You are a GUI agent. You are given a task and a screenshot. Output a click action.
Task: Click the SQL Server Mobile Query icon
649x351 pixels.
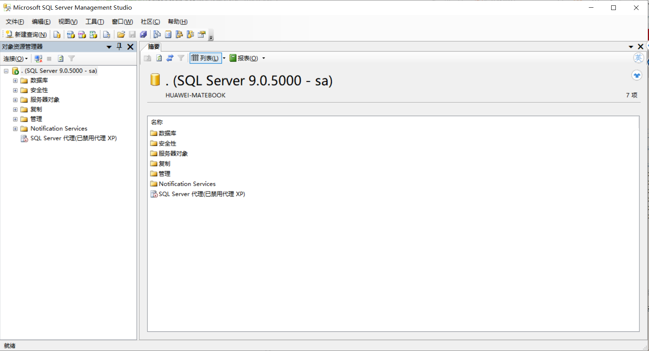point(106,35)
